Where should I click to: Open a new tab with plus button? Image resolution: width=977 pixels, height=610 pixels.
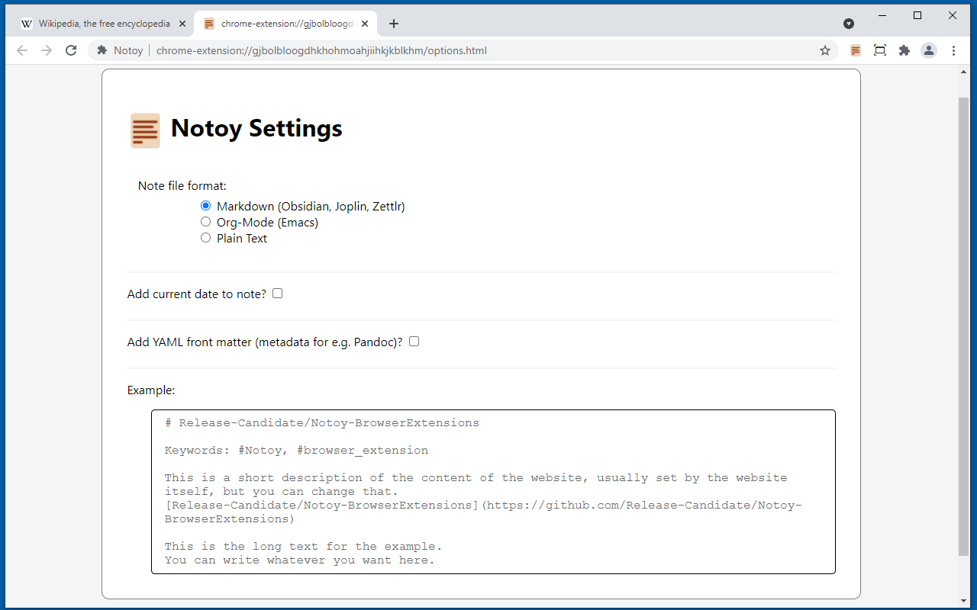point(394,24)
